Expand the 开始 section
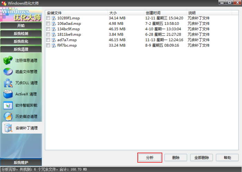Screen dimensions: 242x172 (x=21, y=26)
